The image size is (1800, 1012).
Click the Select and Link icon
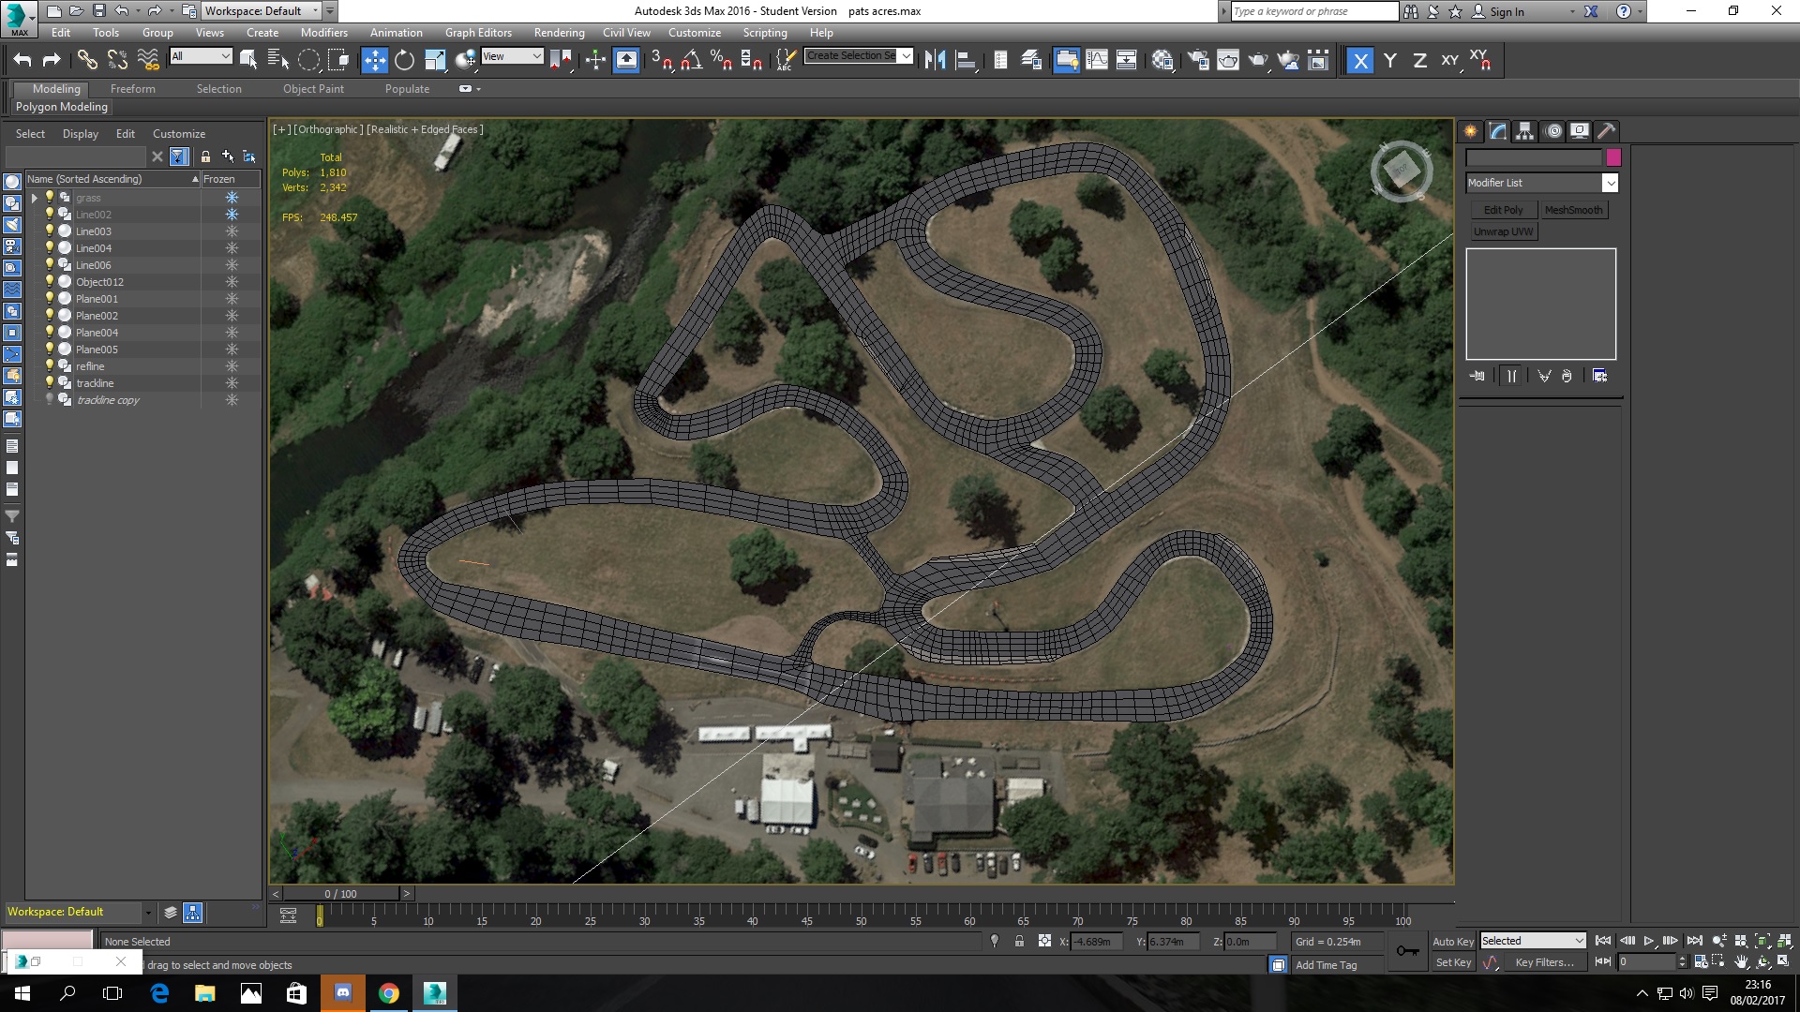click(x=86, y=61)
